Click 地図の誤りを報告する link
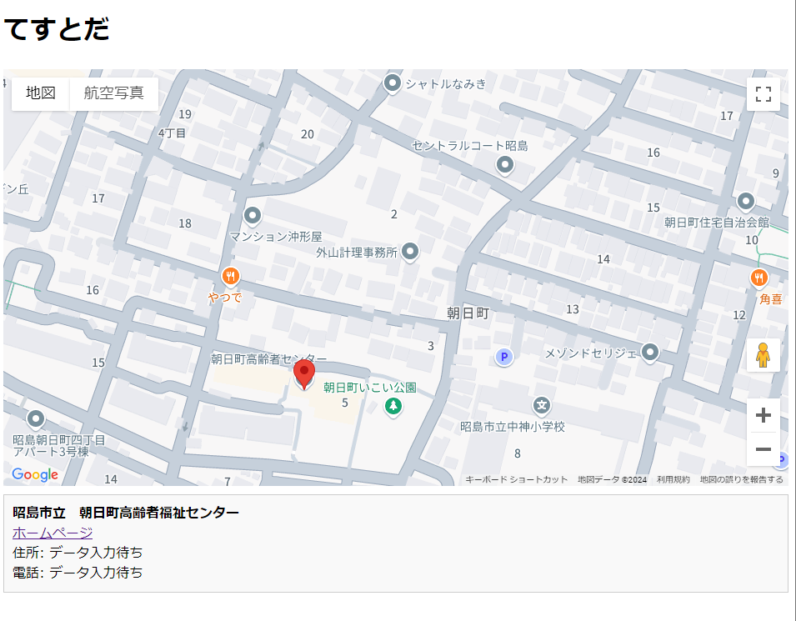The width and height of the screenshot is (796, 621). click(741, 479)
